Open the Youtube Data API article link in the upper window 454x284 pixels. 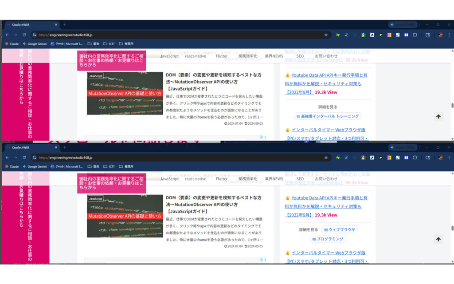click(x=326, y=83)
